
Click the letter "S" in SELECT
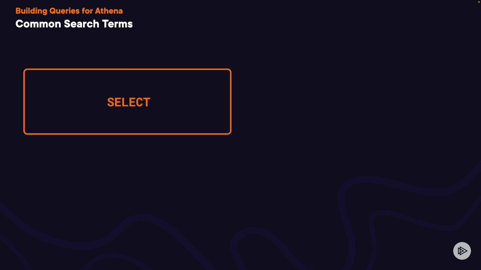click(x=111, y=102)
